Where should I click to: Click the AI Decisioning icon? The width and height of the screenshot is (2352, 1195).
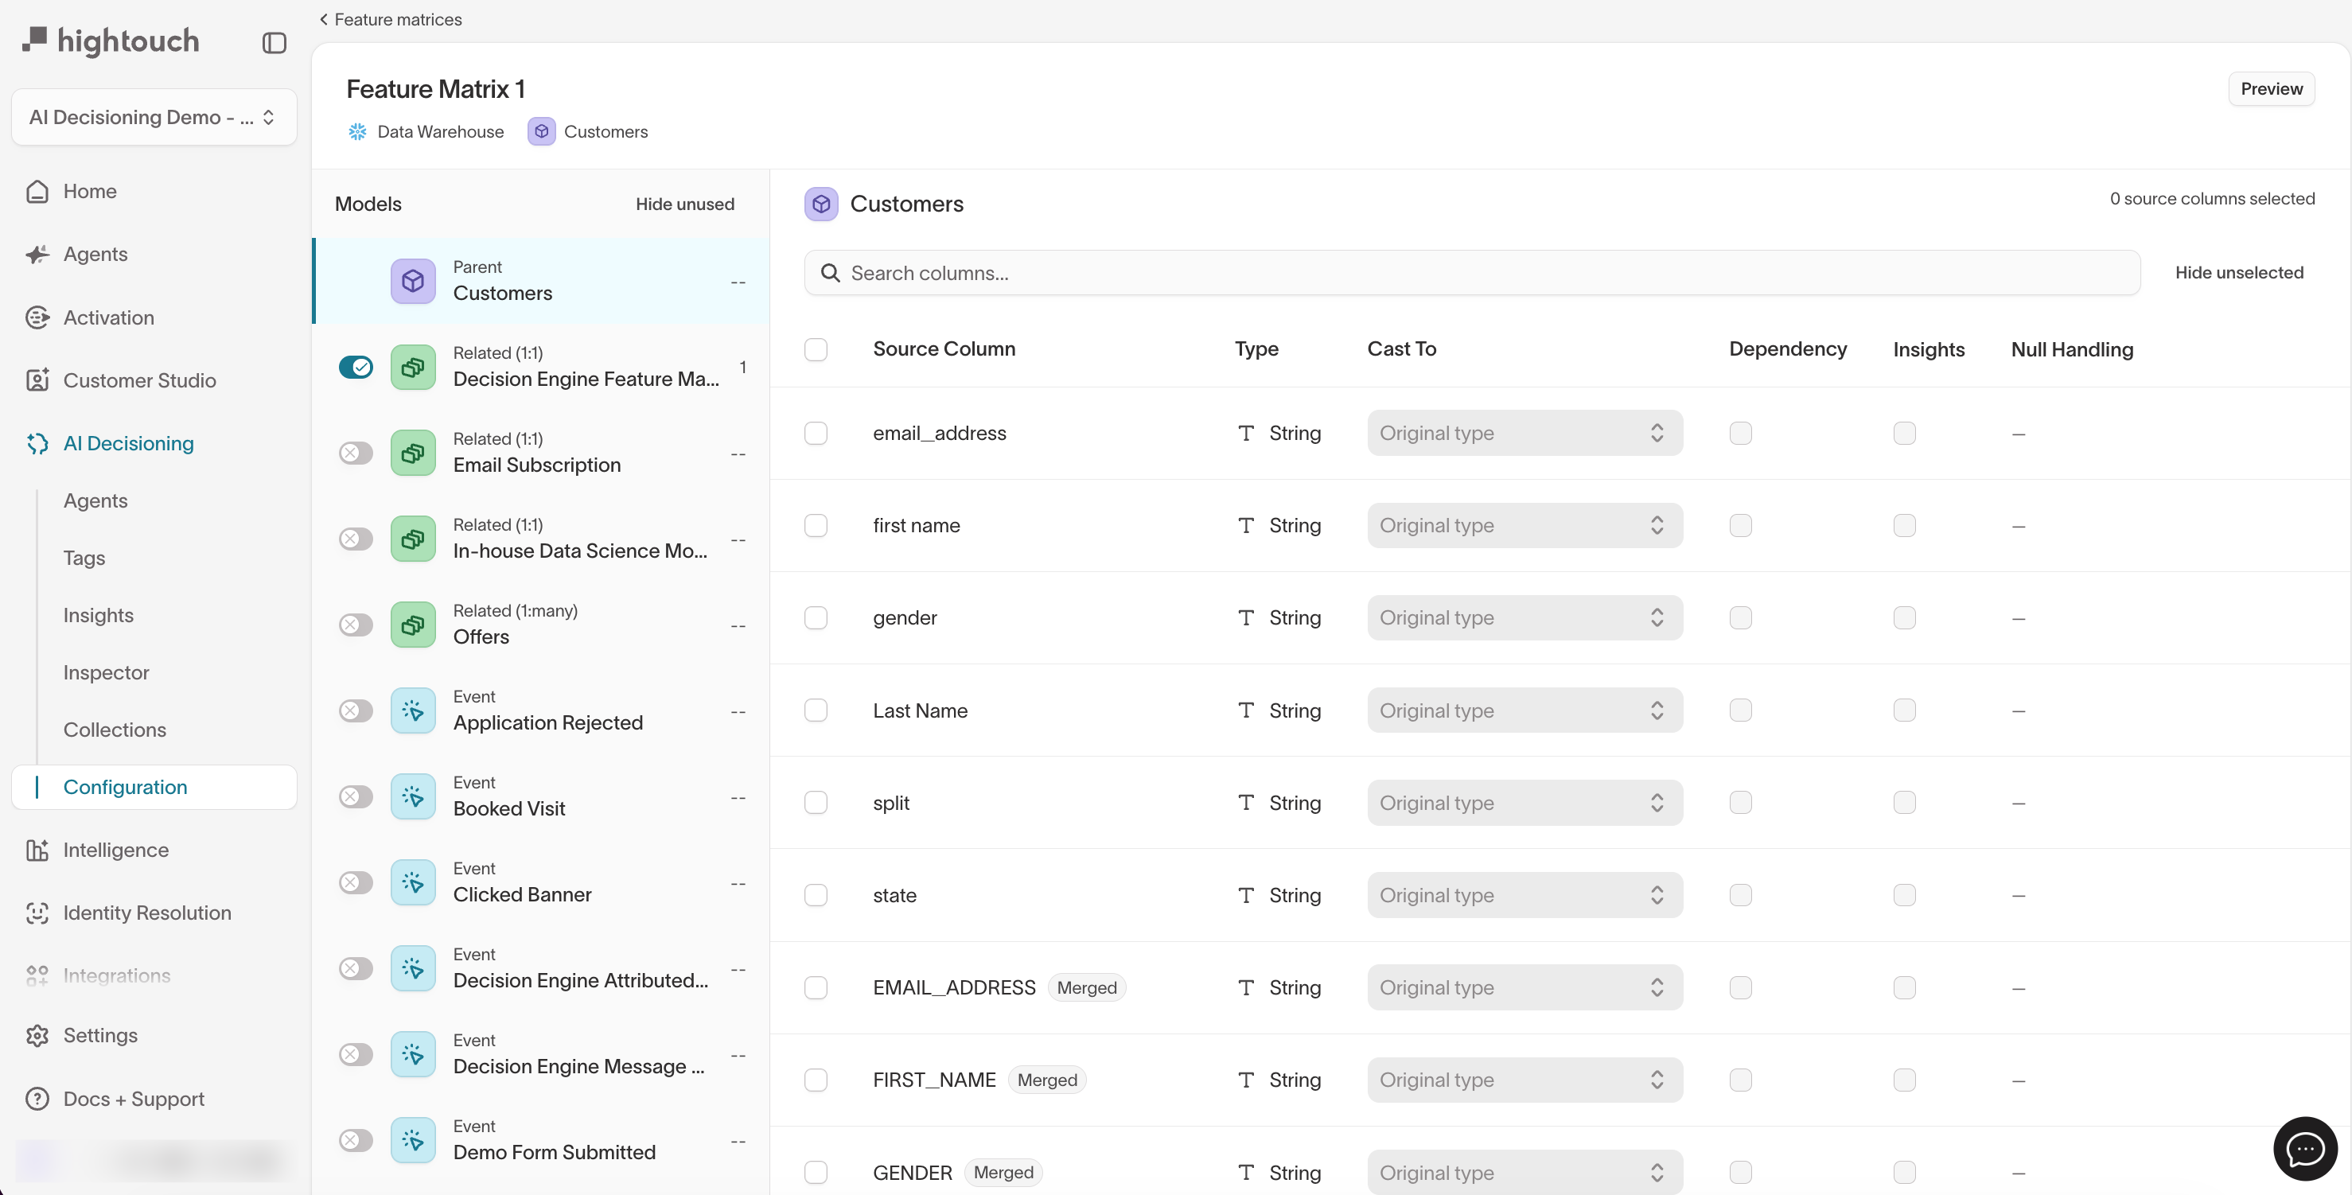click(37, 443)
